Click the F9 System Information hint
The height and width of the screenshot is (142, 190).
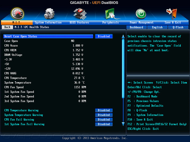point(145,115)
